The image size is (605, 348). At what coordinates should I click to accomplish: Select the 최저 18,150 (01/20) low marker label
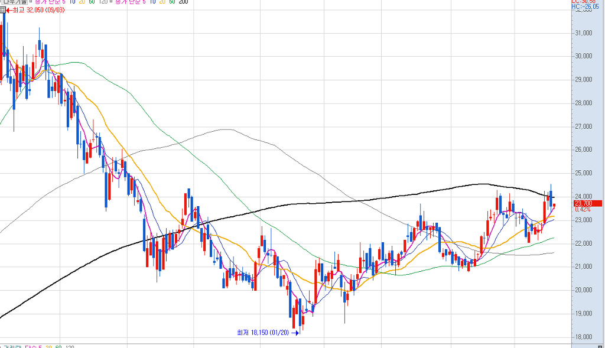pyautogui.click(x=263, y=333)
